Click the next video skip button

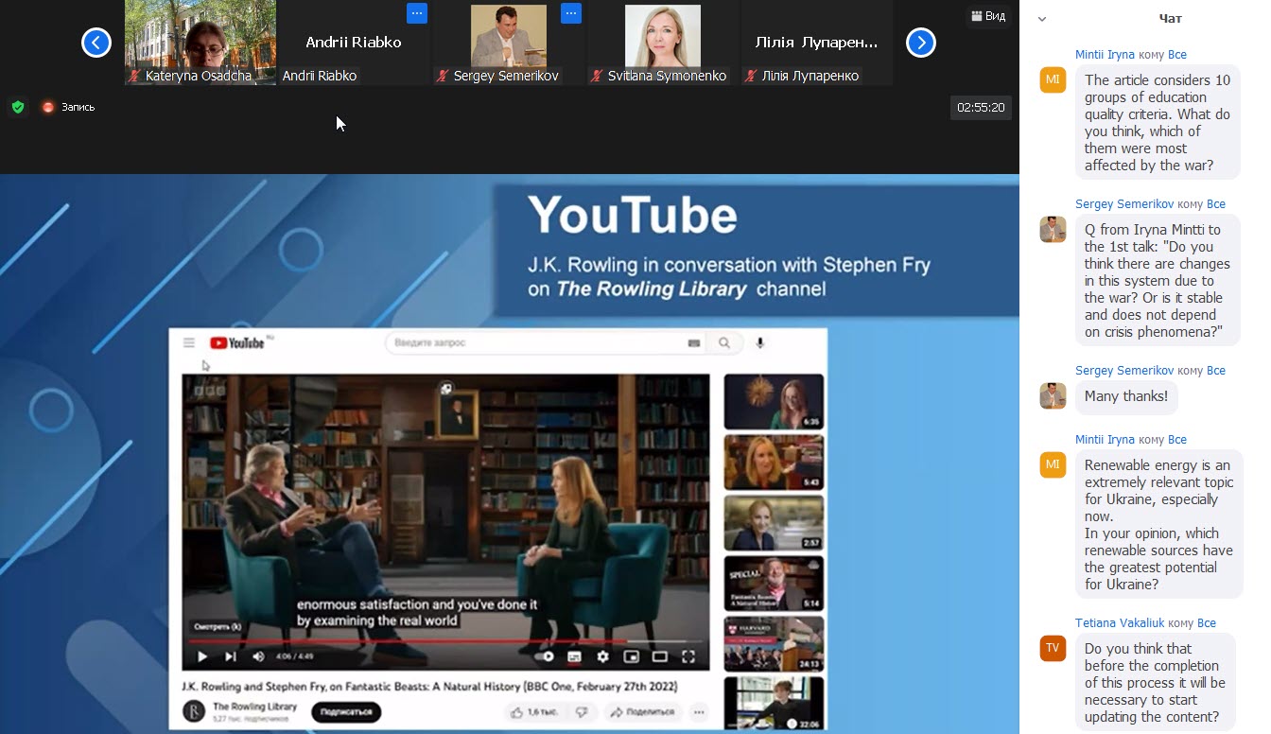230,656
